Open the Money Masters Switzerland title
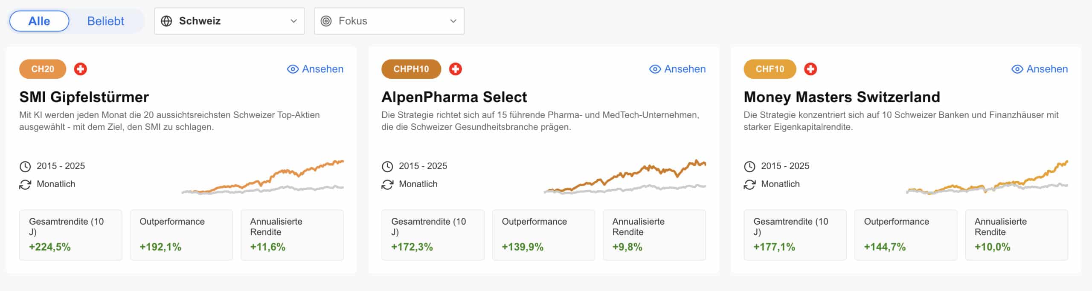This screenshot has width=1092, height=291. coord(841,97)
